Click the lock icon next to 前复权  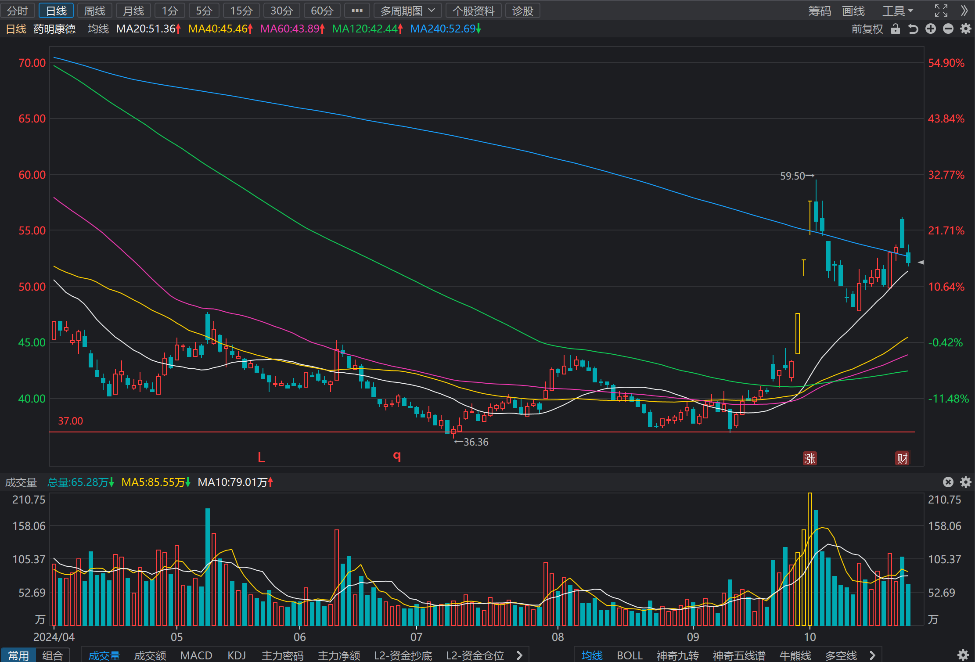(x=895, y=29)
